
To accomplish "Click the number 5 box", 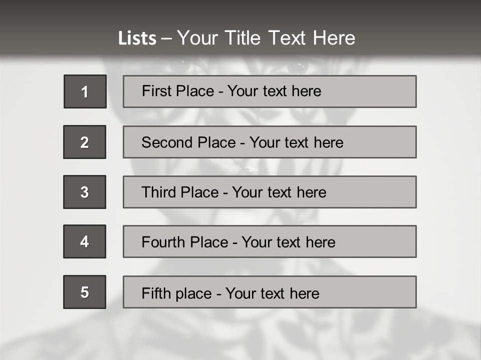I will coord(85,292).
